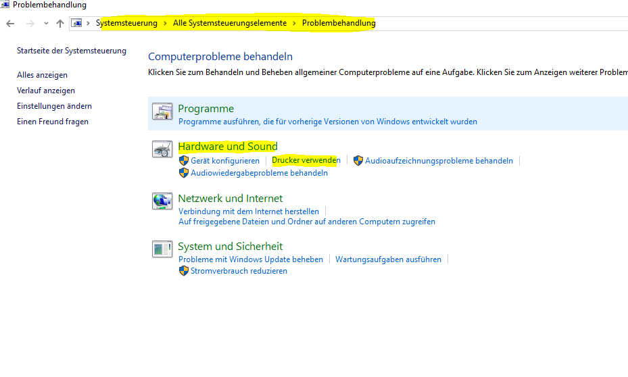Viewport: 628px width, 377px height.
Task: Click shield icon beside Stromverbrauch reduzieren
Action: coord(184,271)
